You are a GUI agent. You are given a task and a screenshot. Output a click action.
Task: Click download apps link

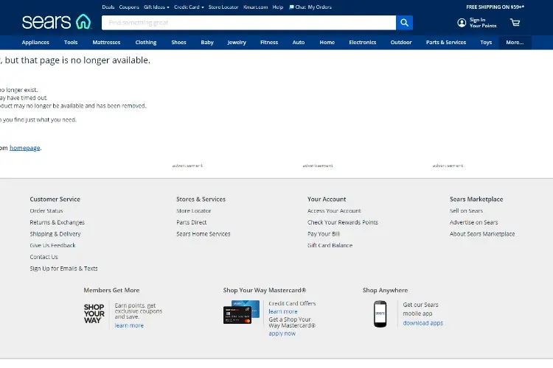pos(423,323)
